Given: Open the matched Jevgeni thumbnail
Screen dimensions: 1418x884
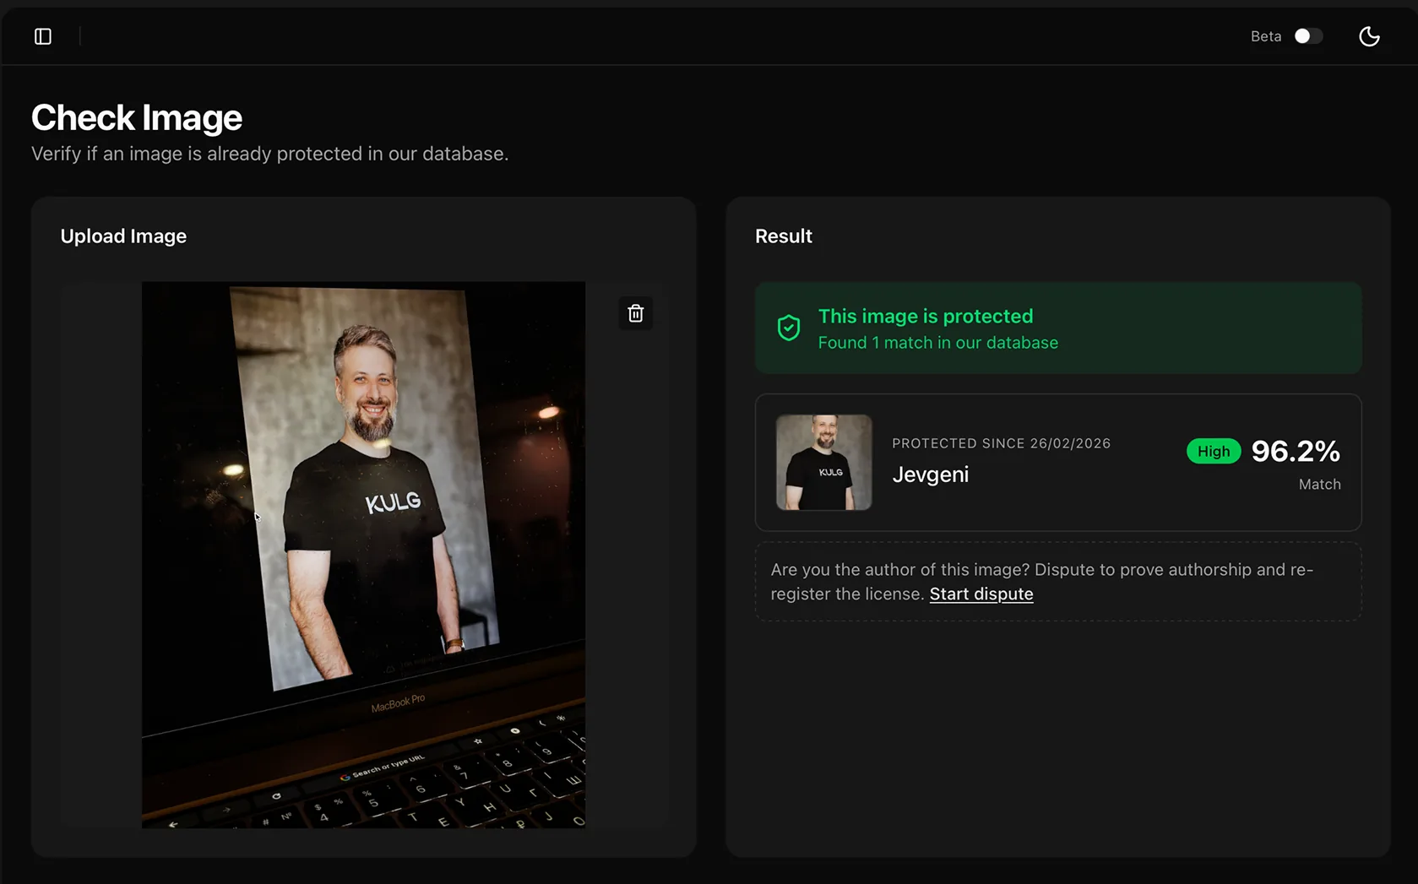Looking at the screenshot, I should (823, 462).
